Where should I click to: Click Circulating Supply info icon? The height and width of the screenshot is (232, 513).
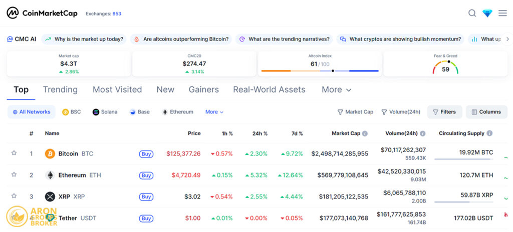tap(489, 133)
